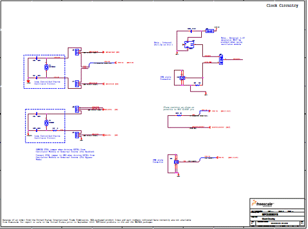
Task: Select the external regulator note text
Action: [x=233, y=41]
